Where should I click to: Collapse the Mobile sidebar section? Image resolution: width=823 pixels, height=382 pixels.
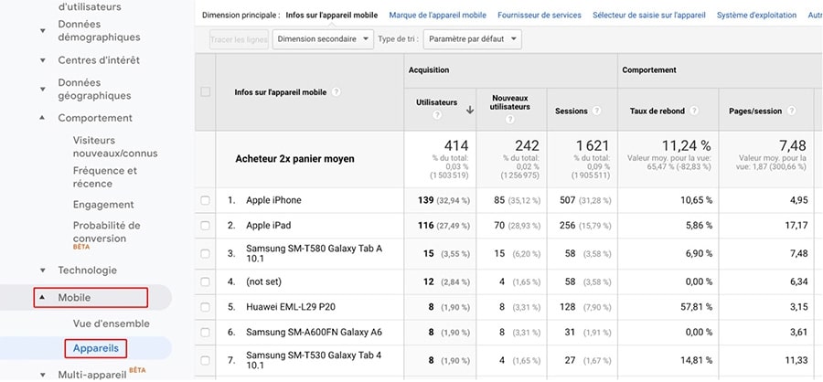coord(43,298)
